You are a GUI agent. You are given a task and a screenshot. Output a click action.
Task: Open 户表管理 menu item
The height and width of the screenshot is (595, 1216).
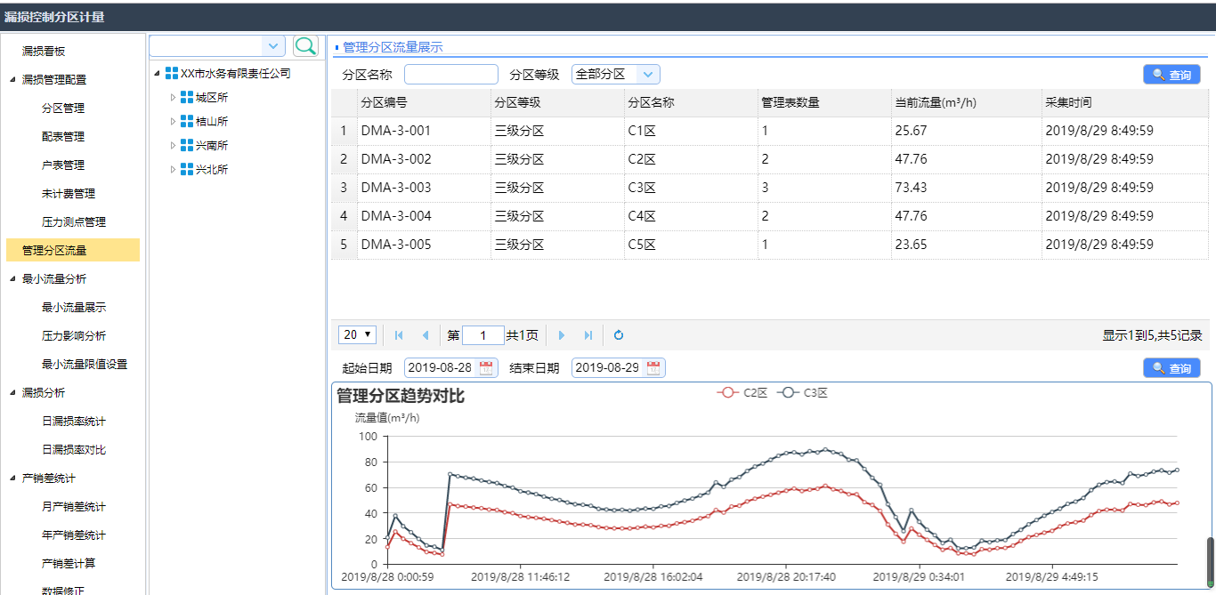tap(63, 165)
